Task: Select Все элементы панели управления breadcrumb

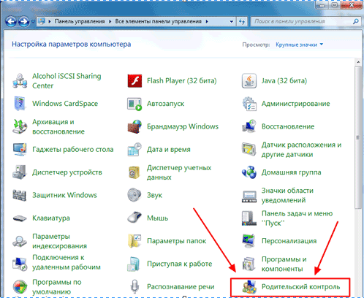Action: click(158, 21)
